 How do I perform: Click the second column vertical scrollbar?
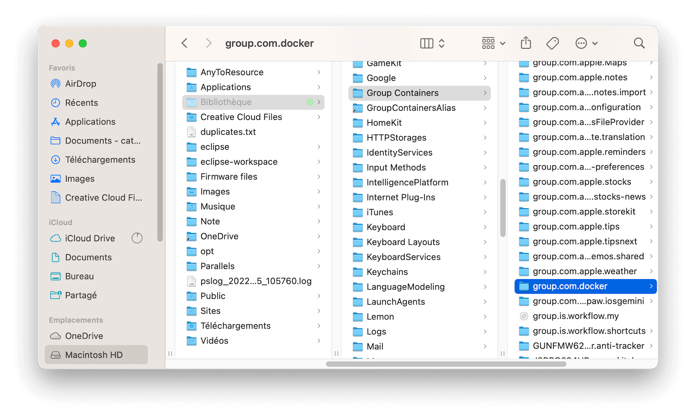coord(503,208)
